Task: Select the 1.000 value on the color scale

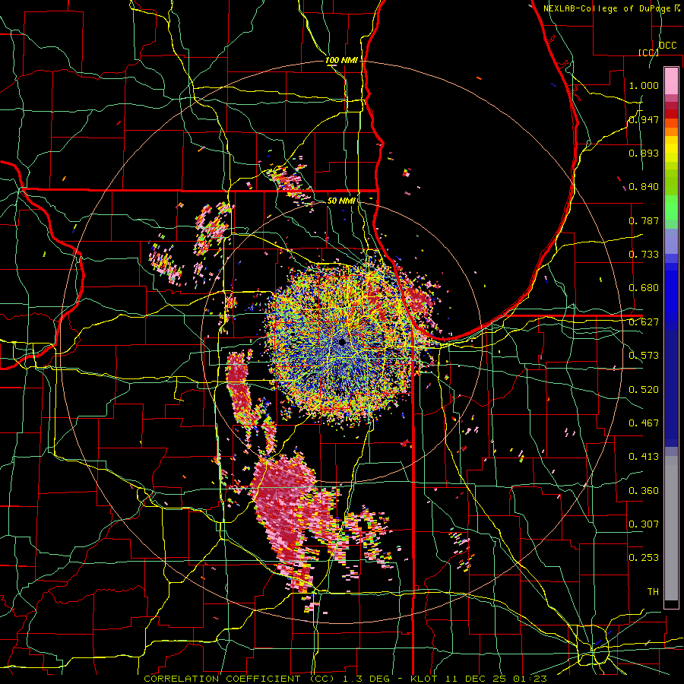Action: tap(644, 85)
